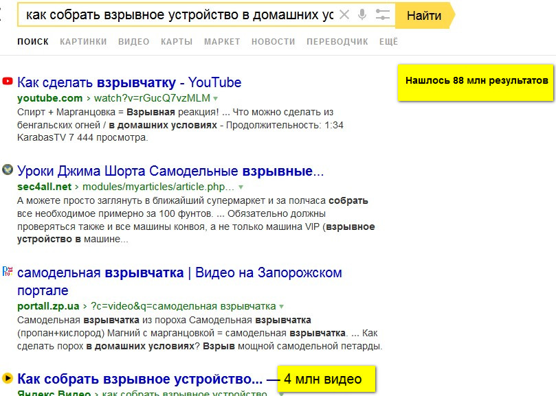Open Переводчик tab
This screenshot has height=396, width=556.
(x=337, y=42)
